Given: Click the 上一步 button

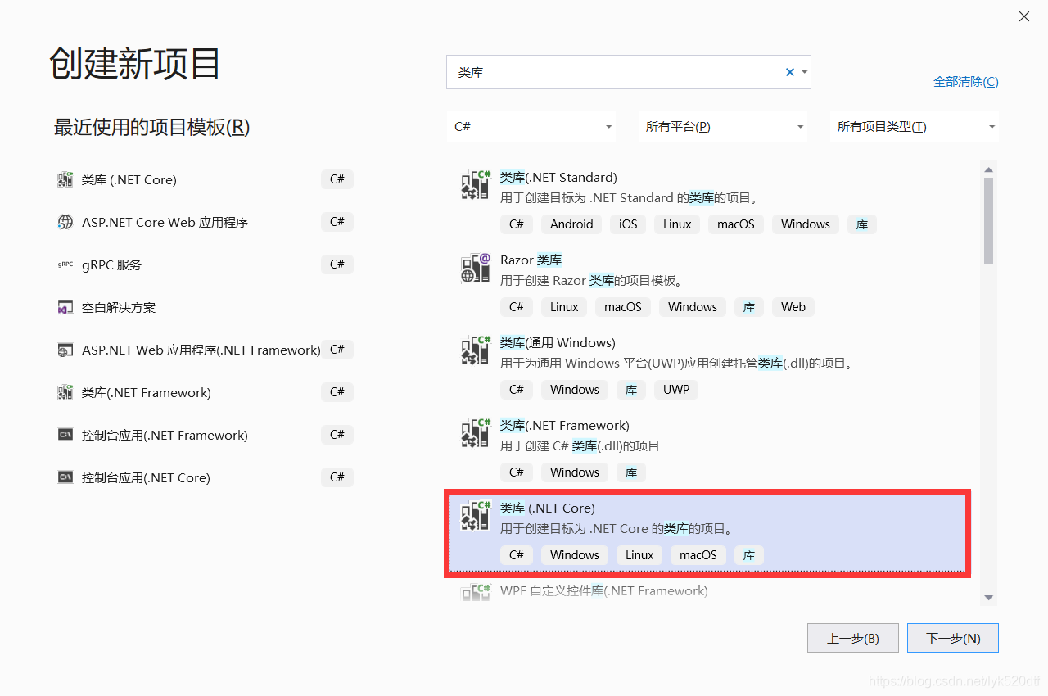Looking at the screenshot, I should click(x=853, y=638).
